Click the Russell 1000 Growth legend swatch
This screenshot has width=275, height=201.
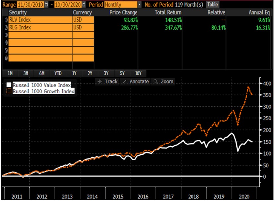[9, 91]
